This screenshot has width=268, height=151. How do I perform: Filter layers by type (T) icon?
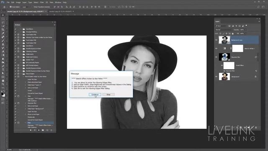tap(236, 26)
